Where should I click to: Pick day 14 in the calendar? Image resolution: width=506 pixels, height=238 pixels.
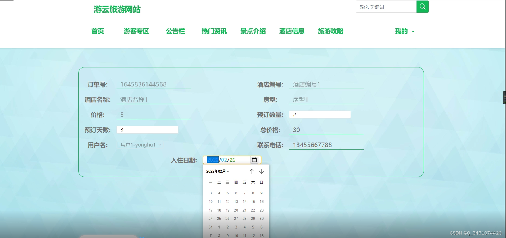pos(245,202)
